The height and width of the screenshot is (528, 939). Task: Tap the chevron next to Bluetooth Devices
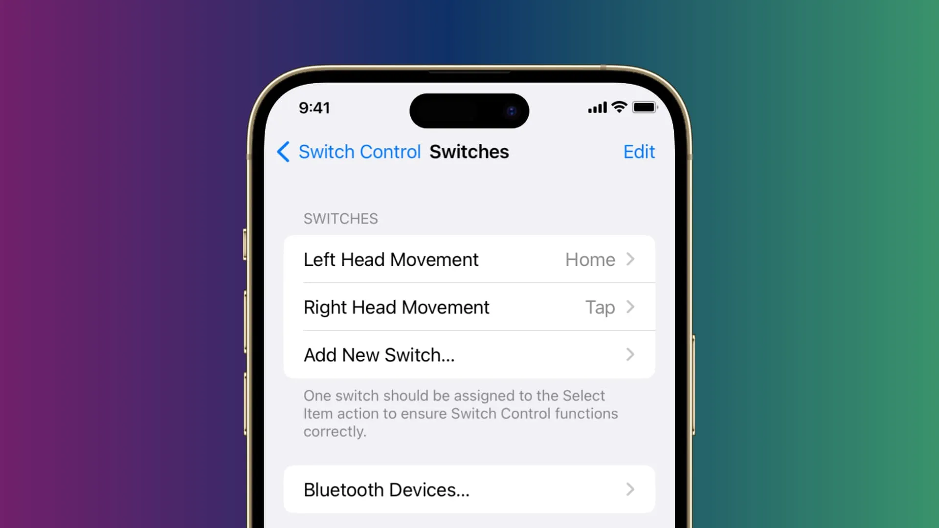point(630,489)
